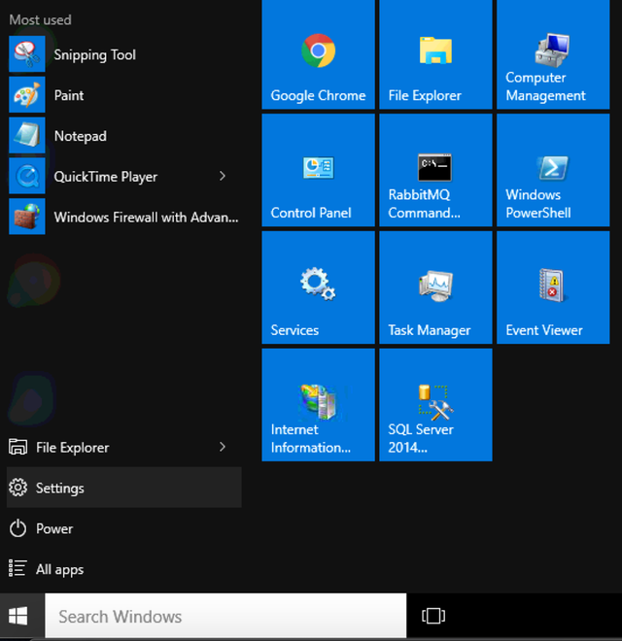The width and height of the screenshot is (622, 641).
Task: Select the "Windows Firewall with Advan..." entry text
Action: click(146, 218)
